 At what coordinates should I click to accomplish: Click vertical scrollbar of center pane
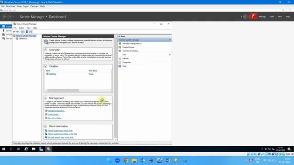tap(115, 87)
